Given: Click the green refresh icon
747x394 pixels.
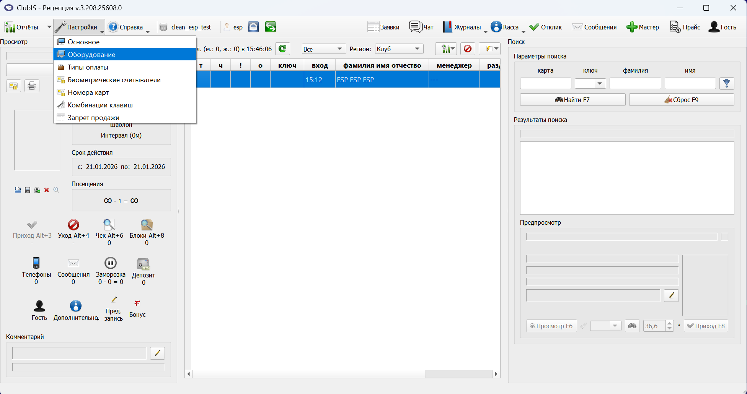Looking at the screenshot, I should [x=282, y=49].
